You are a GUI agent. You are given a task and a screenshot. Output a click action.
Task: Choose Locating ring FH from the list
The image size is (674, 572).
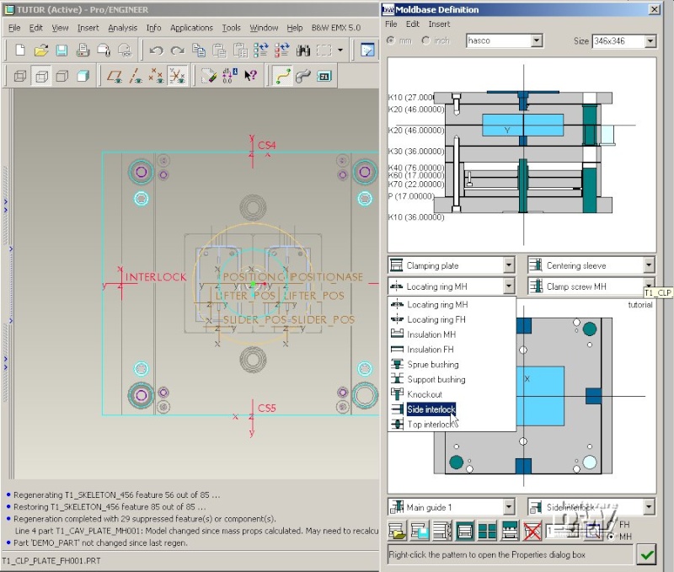pos(452,319)
